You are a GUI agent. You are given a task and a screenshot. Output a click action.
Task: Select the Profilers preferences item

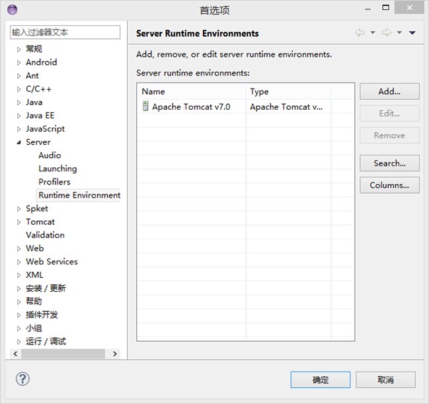click(54, 182)
